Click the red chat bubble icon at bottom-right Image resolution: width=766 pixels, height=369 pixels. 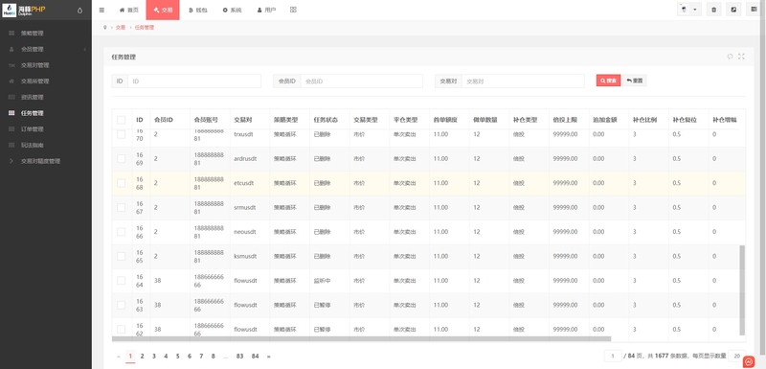click(x=749, y=361)
